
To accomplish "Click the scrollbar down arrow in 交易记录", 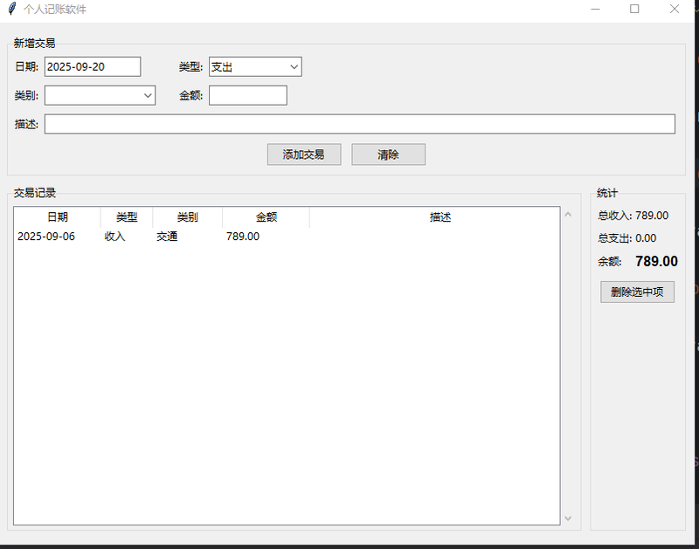I will pyautogui.click(x=568, y=518).
